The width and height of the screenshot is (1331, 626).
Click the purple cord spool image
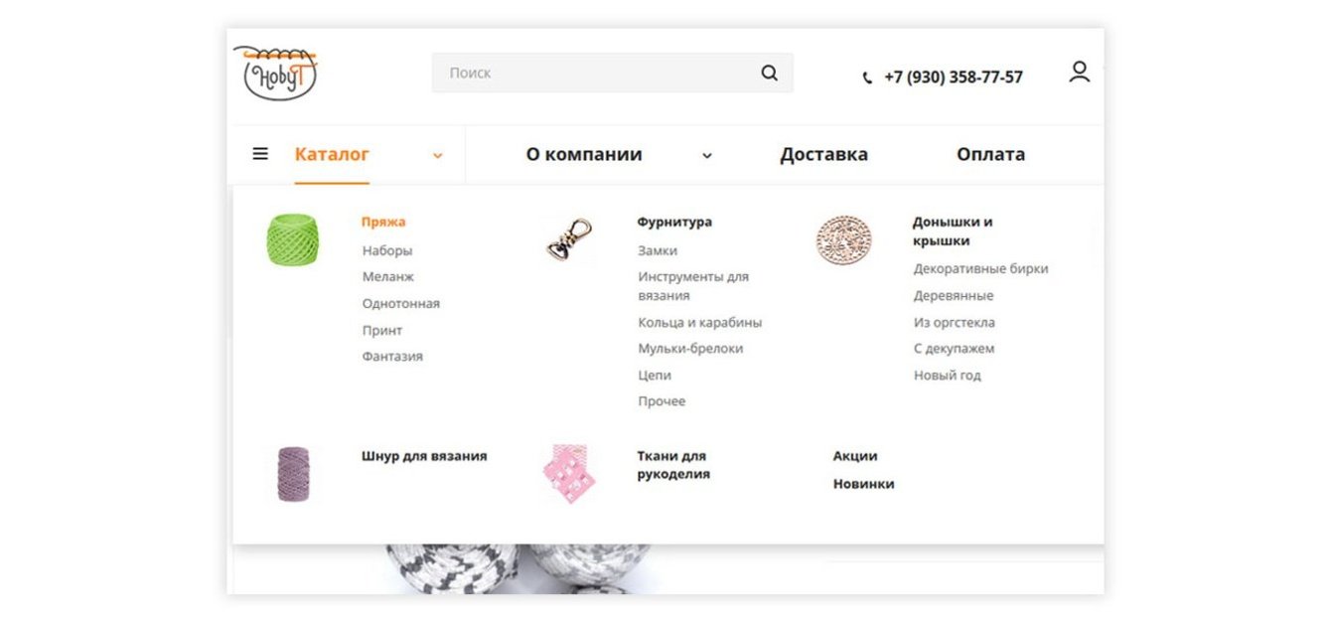[293, 473]
